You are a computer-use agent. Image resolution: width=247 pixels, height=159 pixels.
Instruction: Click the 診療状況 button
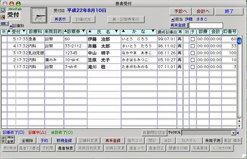tap(83, 19)
